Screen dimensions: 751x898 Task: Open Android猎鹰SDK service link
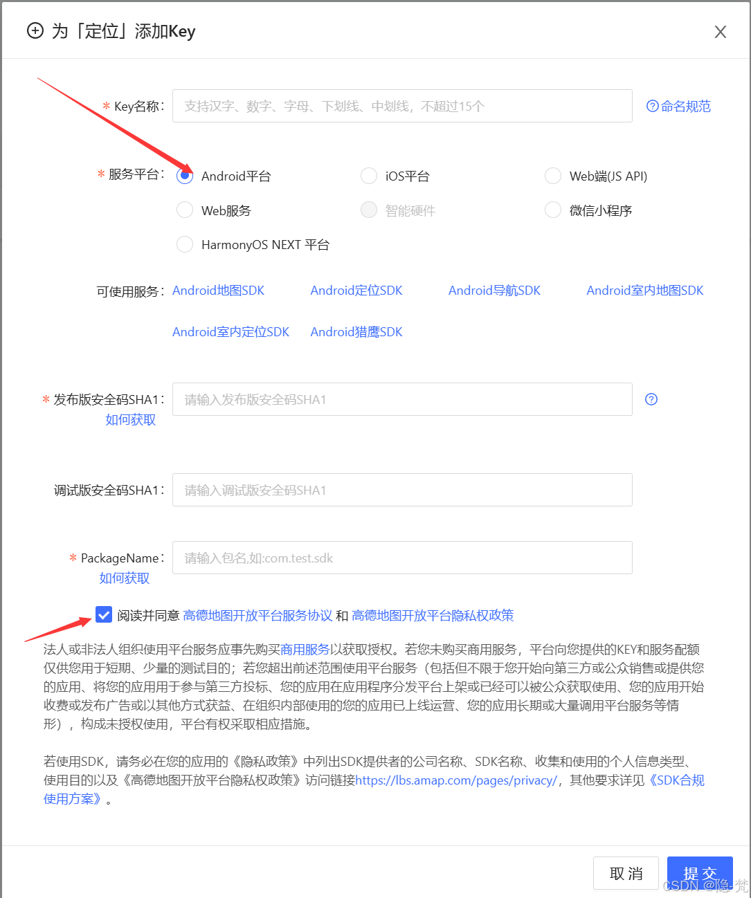356,332
